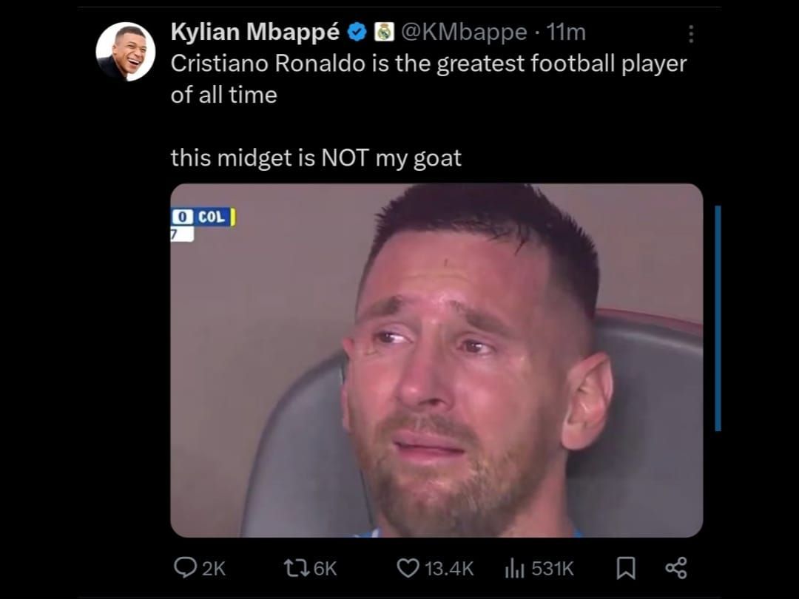Open view analytics bar chart icon

[515, 568]
